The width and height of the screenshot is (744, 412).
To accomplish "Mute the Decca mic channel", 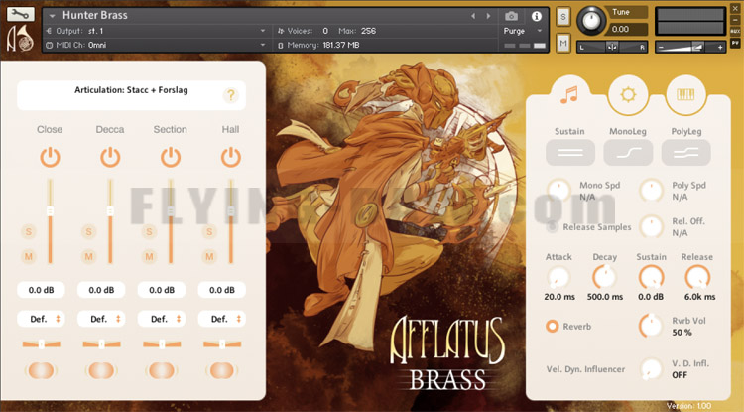I will [x=88, y=257].
